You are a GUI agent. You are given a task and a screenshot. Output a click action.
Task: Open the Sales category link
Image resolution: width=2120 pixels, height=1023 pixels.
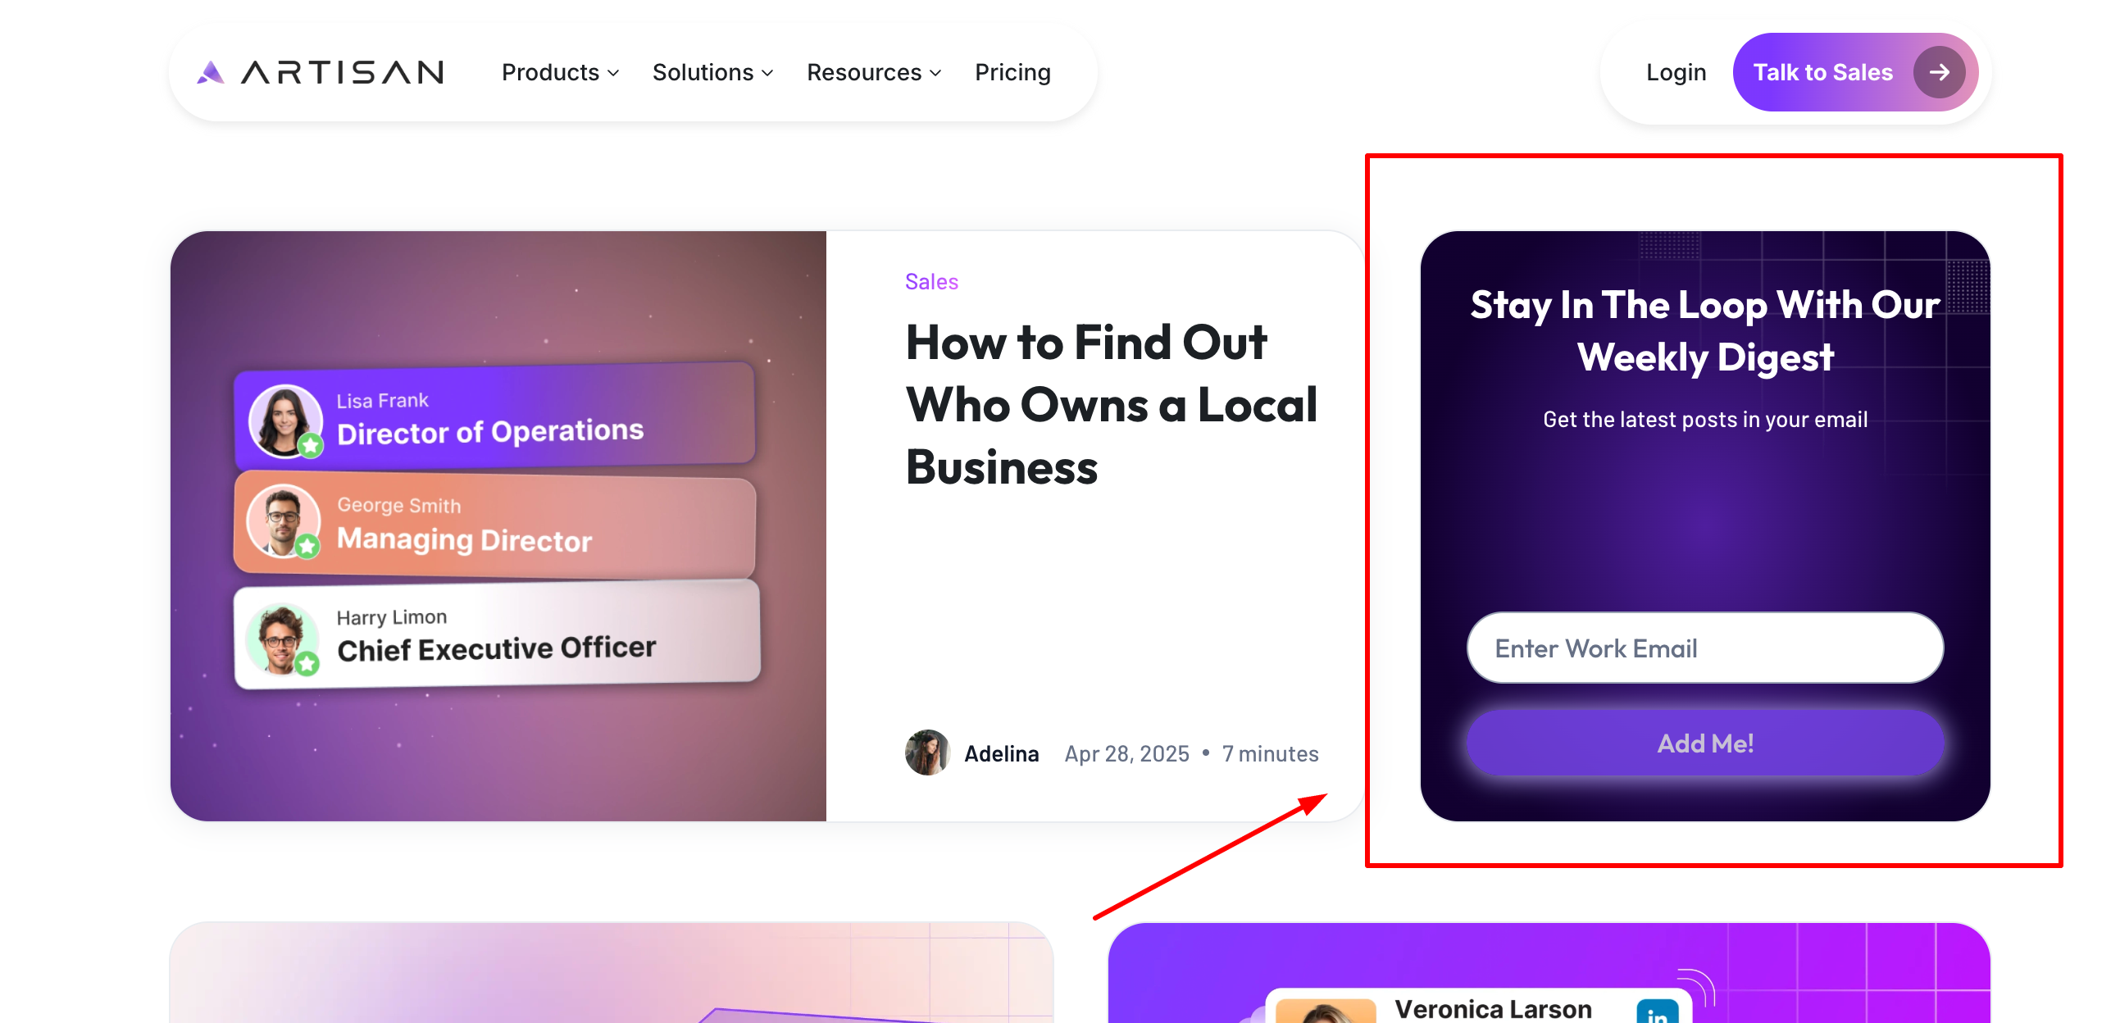click(930, 281)
